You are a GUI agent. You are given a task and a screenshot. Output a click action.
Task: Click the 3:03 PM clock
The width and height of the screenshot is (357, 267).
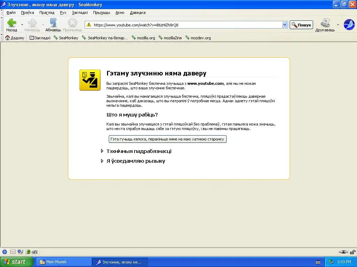point(344,262)
